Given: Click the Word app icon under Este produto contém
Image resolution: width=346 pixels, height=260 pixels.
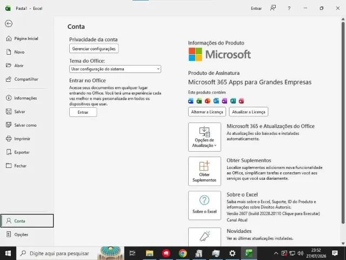Looking at the screenshot, I should (191, 101).
